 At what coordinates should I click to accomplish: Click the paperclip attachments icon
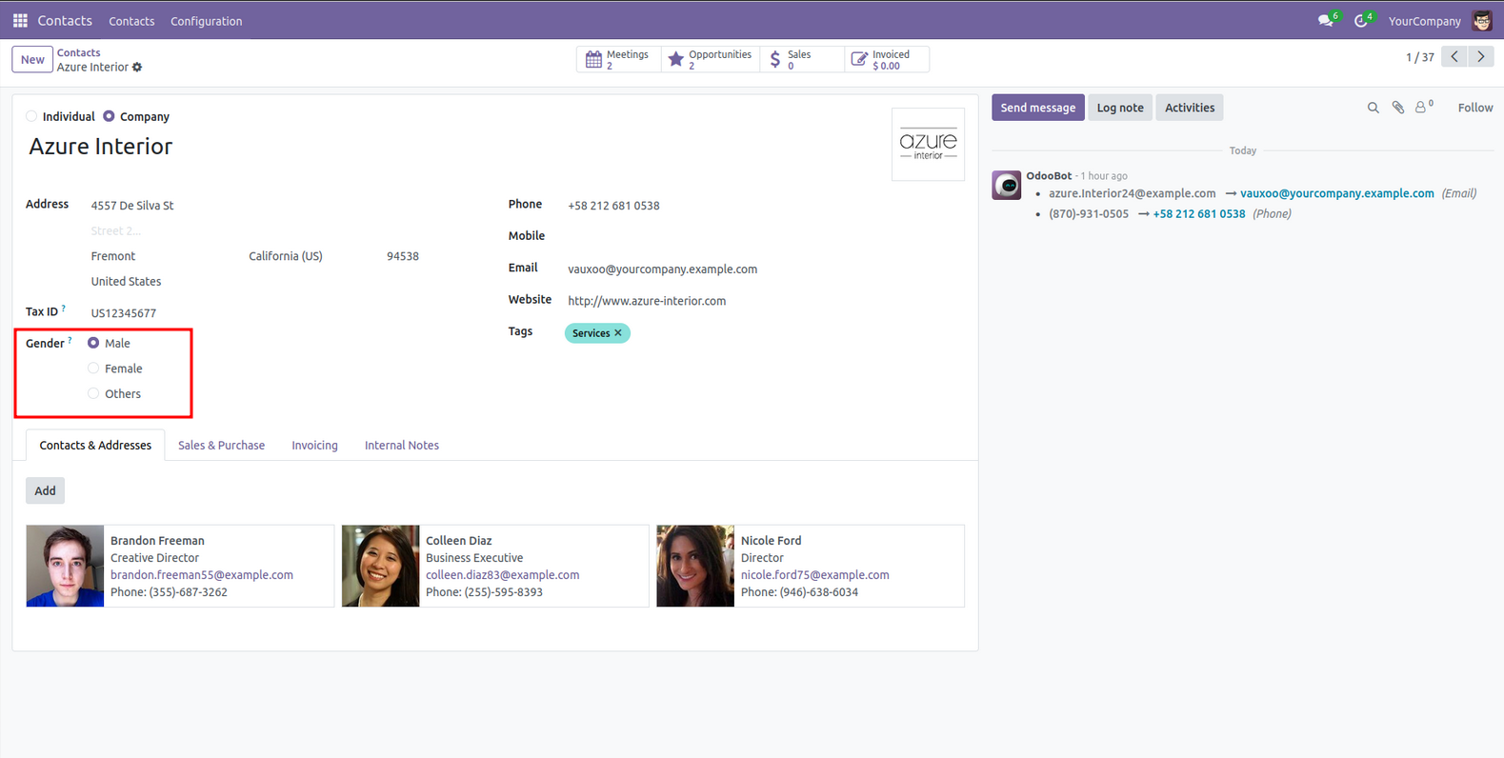pos(1397,108)
